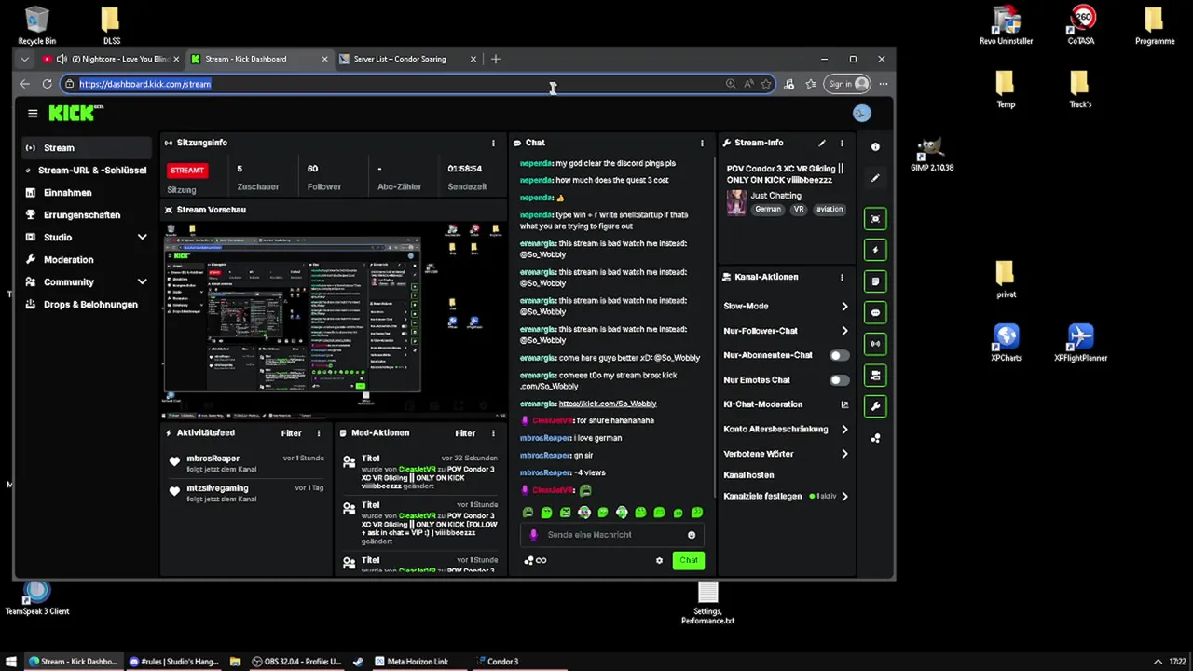
Task: Open kick.com/So_Wobbly link in chat
Action: (x=608, y=404)
